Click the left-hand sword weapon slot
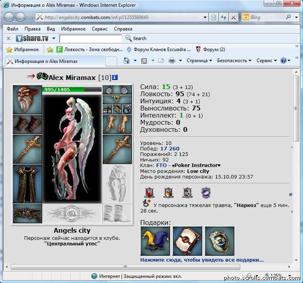The height and width of the screenshot is (283, 303). [27, 149]
